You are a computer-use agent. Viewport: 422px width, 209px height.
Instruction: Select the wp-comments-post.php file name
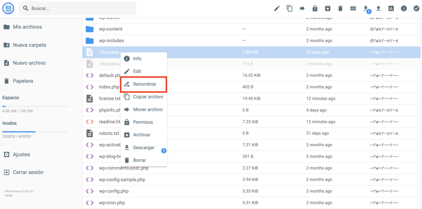click(124, 168)
